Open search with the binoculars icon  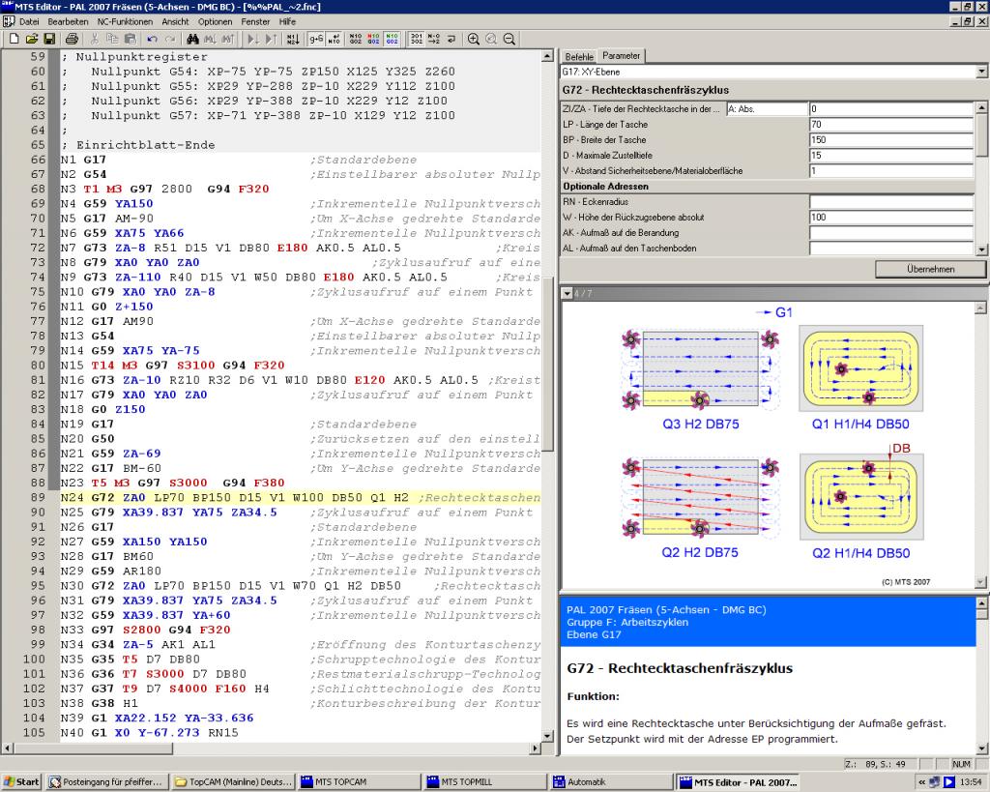(x=192, y=39)
